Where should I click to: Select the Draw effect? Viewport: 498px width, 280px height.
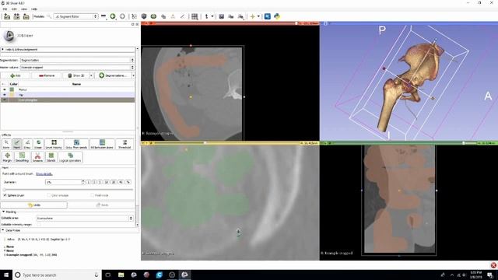pos(27,144)
